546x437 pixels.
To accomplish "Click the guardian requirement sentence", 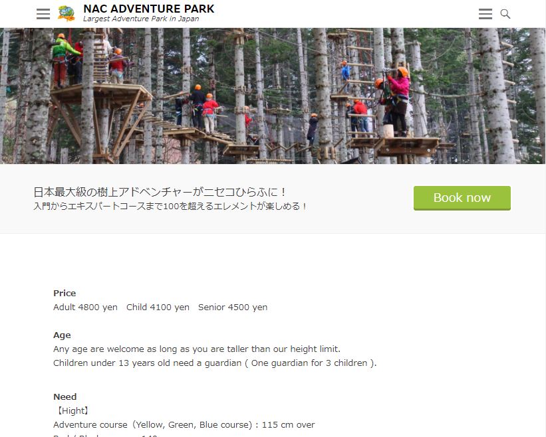I will click(x=215, y=363).
